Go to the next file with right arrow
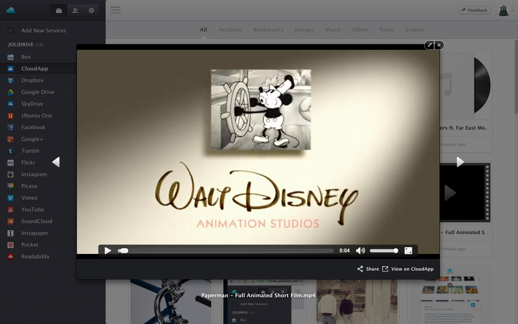Viewport: 518px width, 324px height. click(x=460, y=162)
